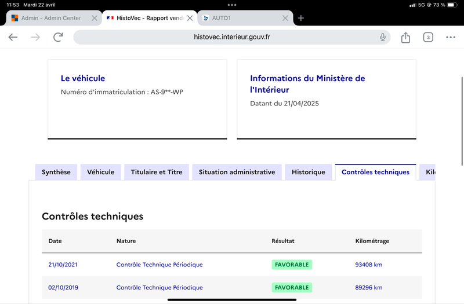This screenshot has width=464, height=304.
Task: Tap the 11:53 clock in the status bar
Action: pyautogui.click(x=13, y=5)
